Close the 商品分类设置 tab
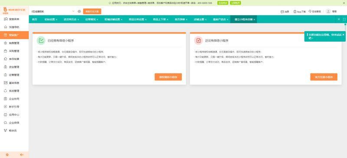 (146, 20)
